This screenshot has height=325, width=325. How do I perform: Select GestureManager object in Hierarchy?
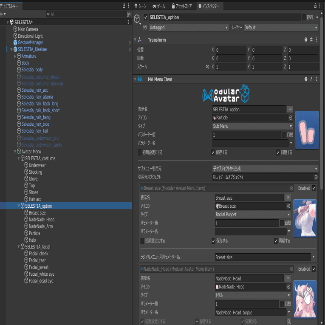pos(30,42)
